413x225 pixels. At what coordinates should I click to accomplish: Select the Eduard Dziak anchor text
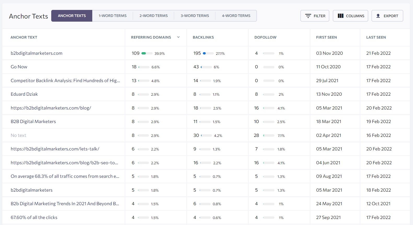[24, 94]
